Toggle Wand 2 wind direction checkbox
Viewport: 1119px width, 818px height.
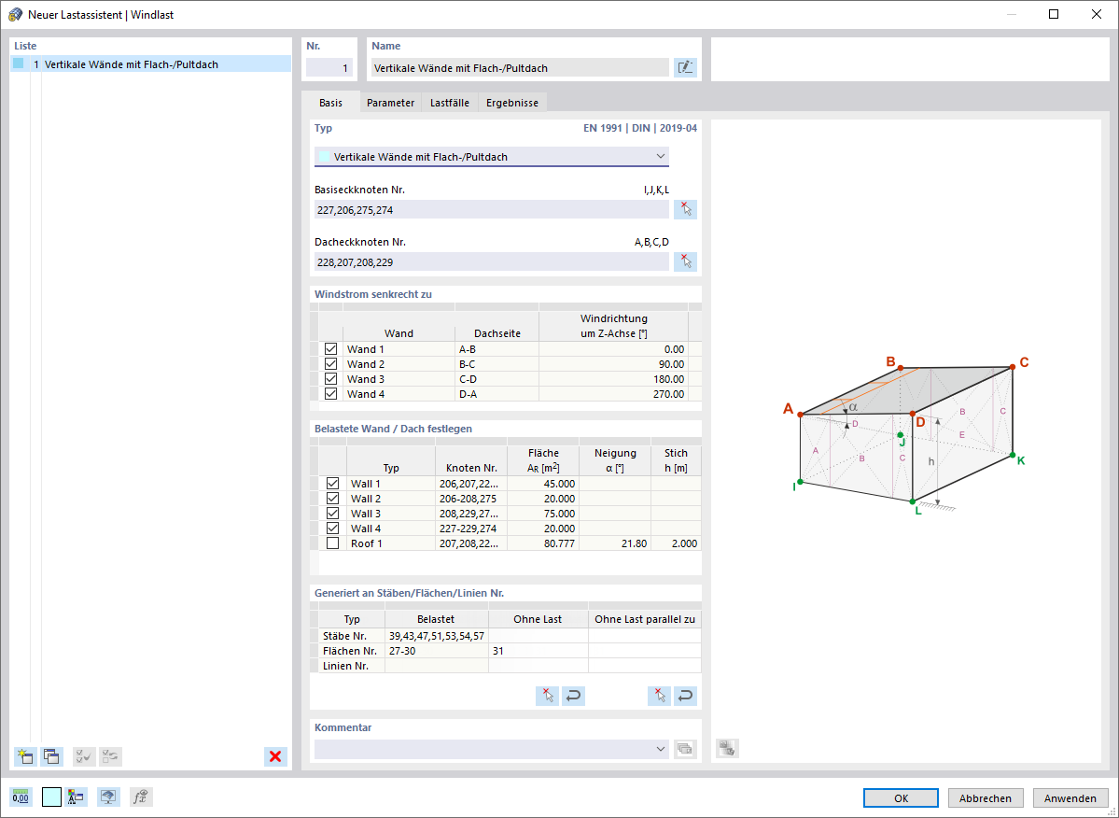pyautogui.click(x=330, y=364)
